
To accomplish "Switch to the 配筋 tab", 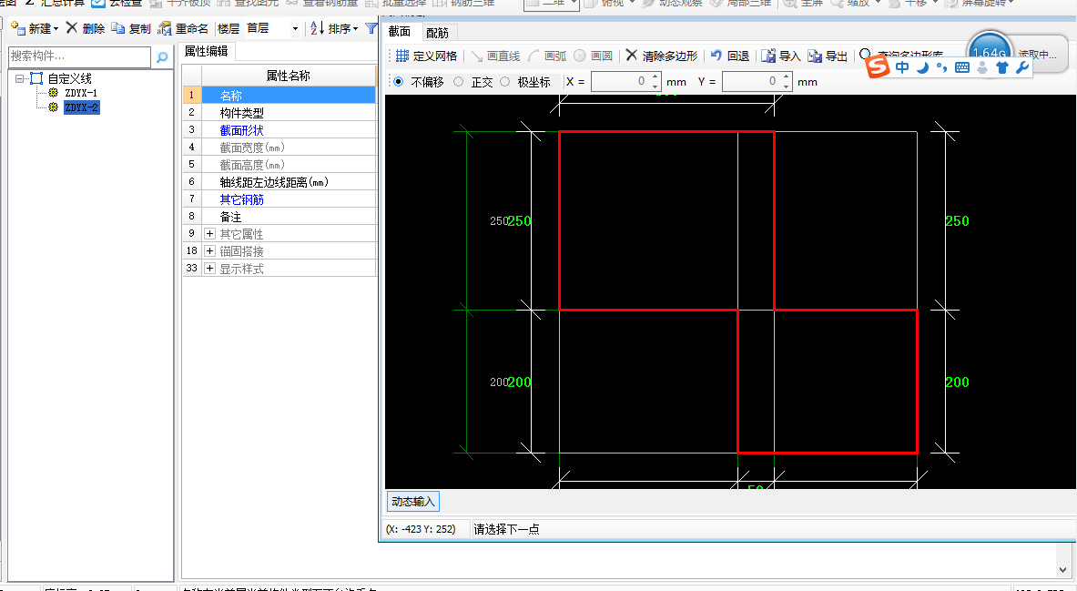I will pos(438,32).
